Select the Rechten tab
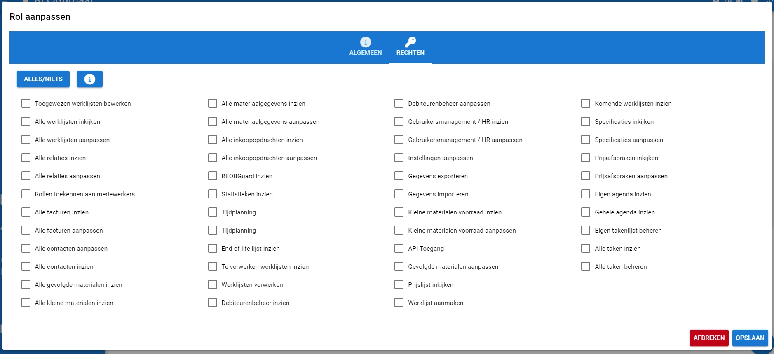The image size is (774, 354). 410,47
